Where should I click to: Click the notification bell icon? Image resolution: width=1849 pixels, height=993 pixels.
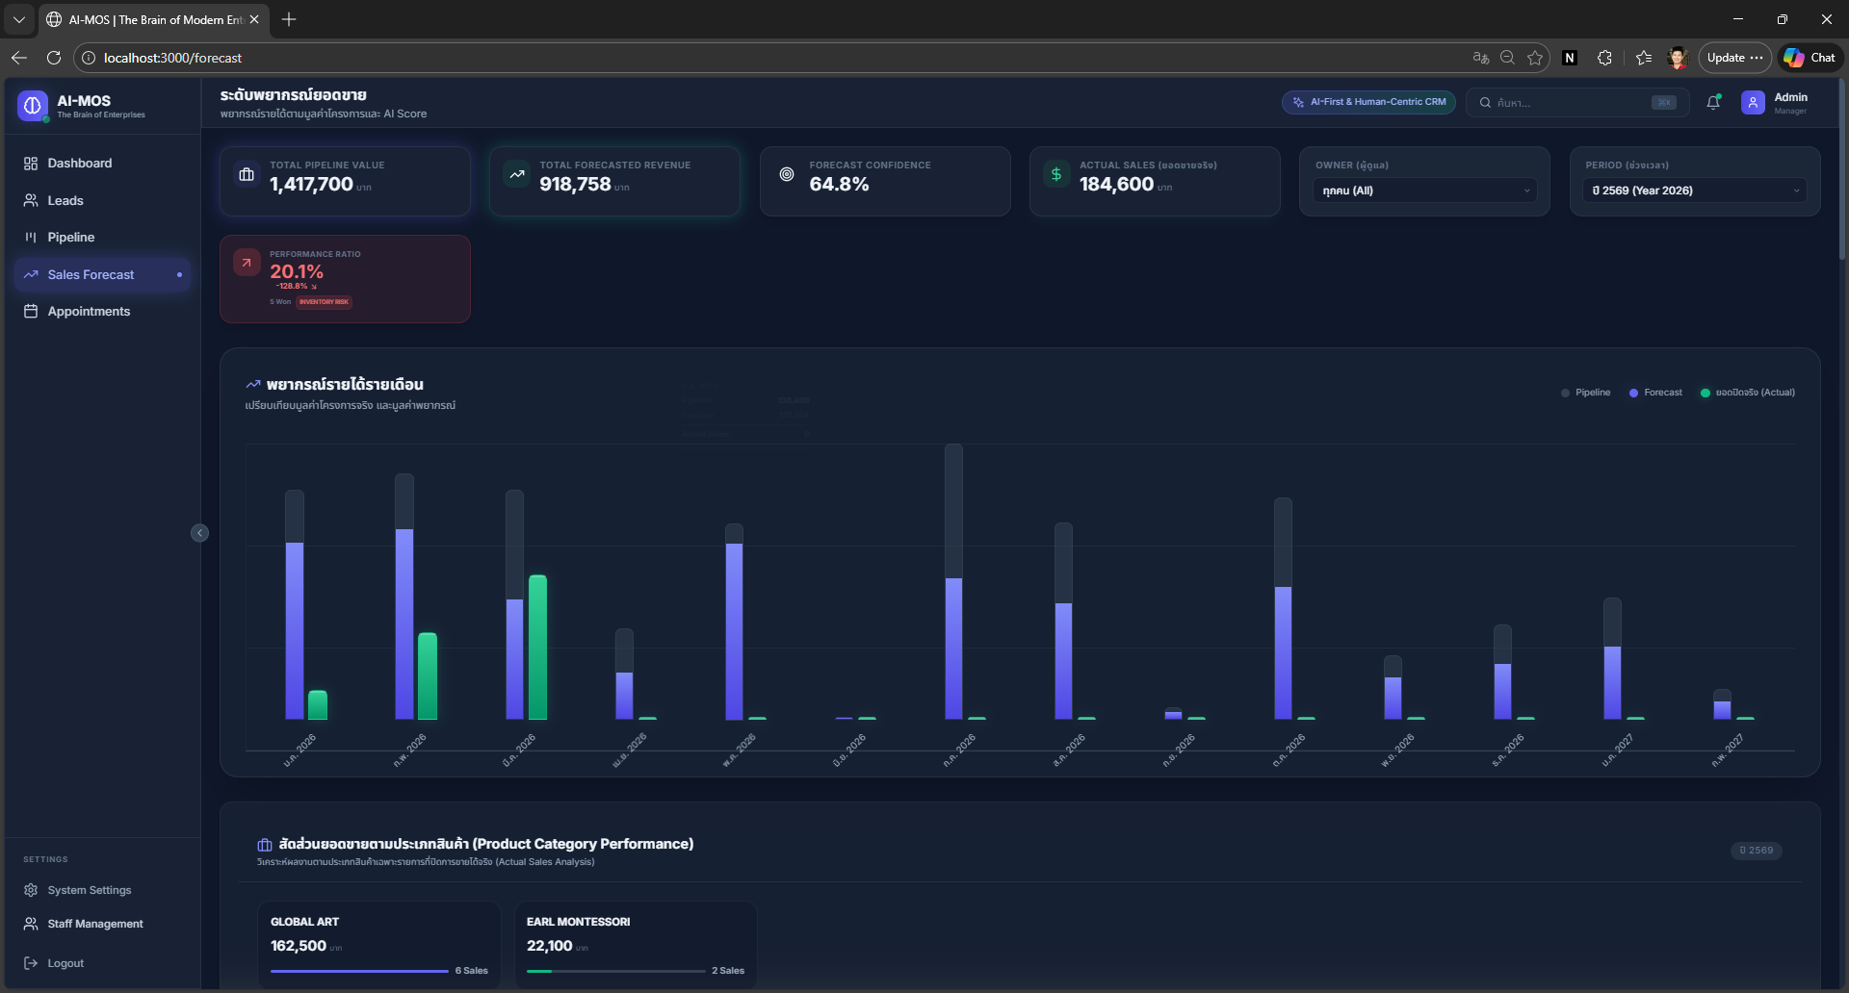1713,102
